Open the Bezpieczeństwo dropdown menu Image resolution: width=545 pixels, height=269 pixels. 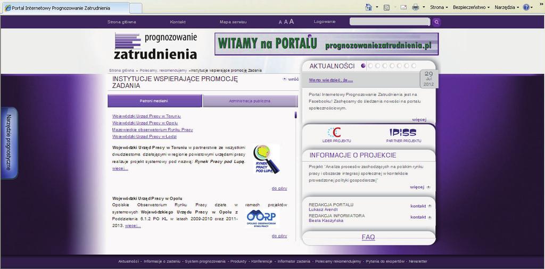pos(472,7)
